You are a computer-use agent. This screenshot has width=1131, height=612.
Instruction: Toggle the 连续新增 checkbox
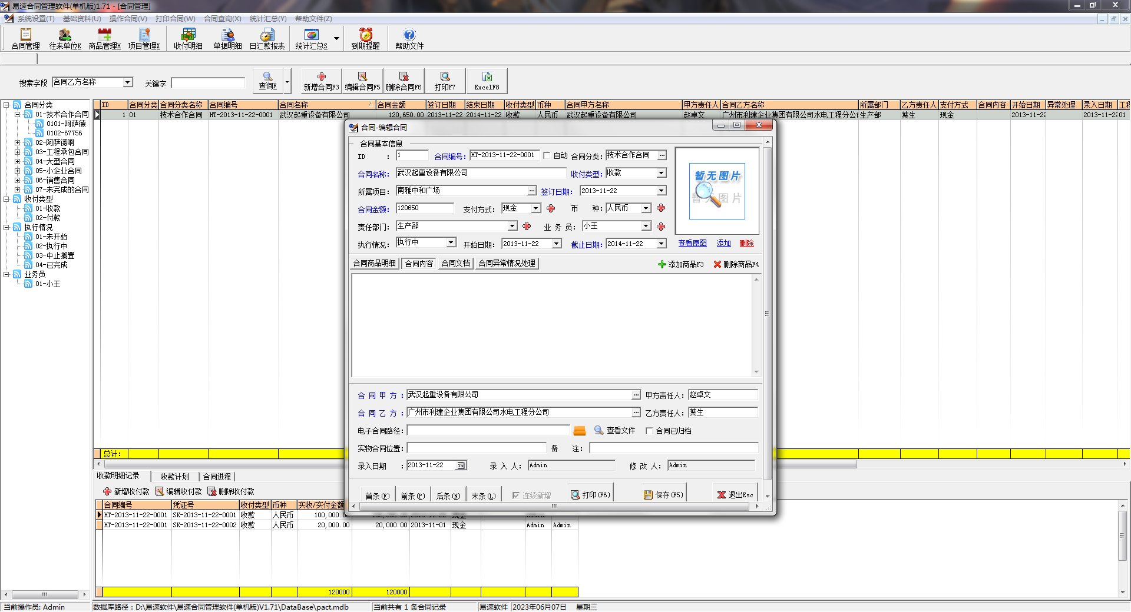pyautogui.click(x=516, y=495)
